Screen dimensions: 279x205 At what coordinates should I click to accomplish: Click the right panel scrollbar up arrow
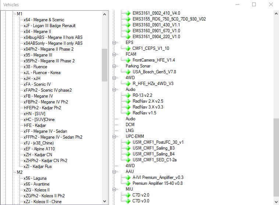(276, 14)
